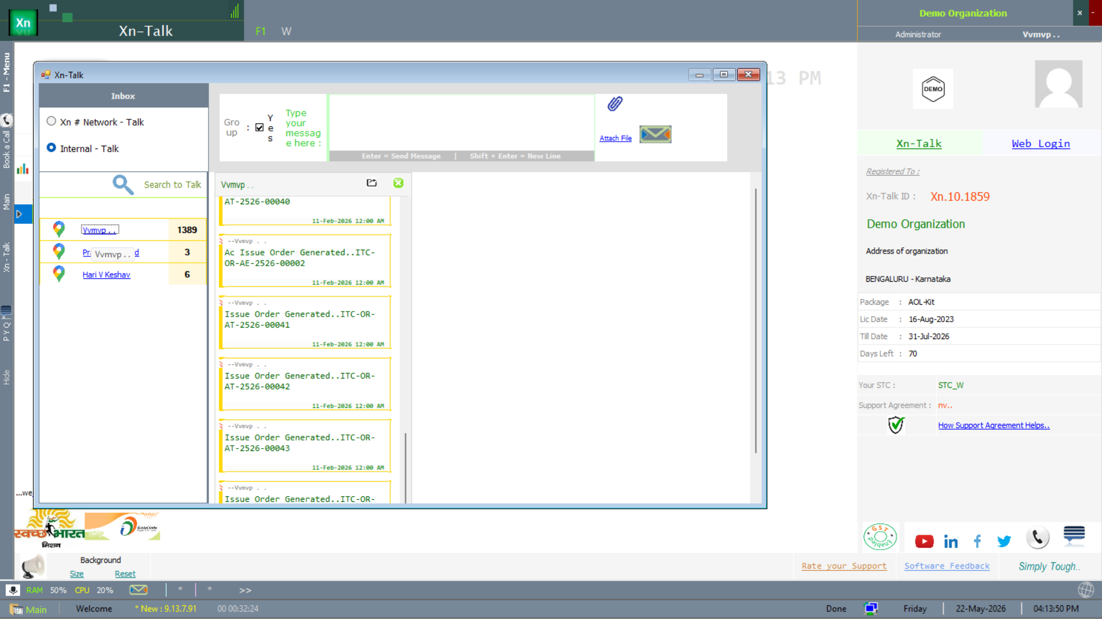The width and height of the screenshot is (1102, 619).
Task: Click the megaphone icon near Background
Action: (x=33, y=566)
